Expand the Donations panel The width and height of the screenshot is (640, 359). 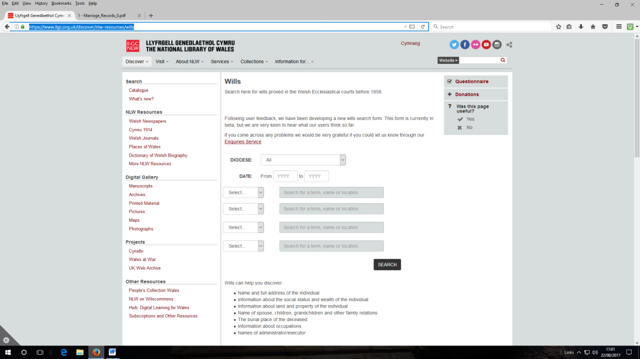pyautogui.click(x=466, y=94)
